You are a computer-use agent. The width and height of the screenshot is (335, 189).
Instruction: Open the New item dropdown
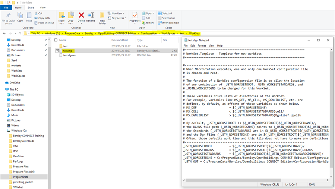coord(116,13)
